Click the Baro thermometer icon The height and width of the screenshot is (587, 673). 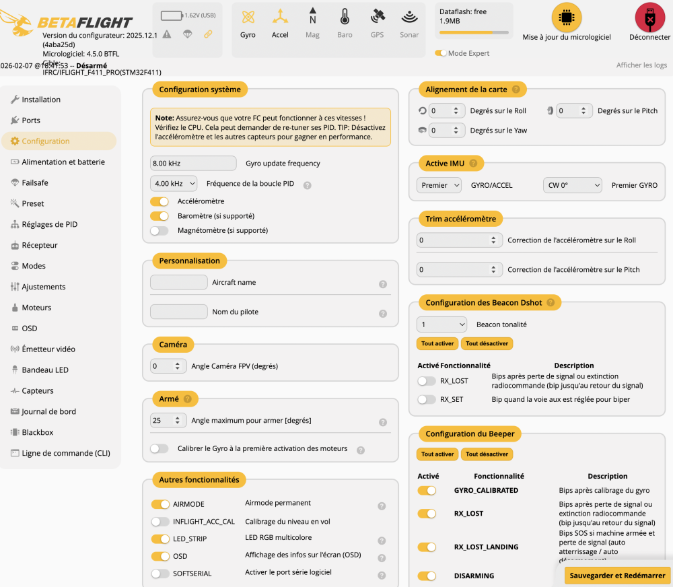[x=345, y=18]
